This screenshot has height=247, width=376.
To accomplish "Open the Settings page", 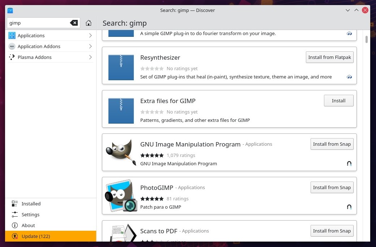I will [x=30, y=214].
